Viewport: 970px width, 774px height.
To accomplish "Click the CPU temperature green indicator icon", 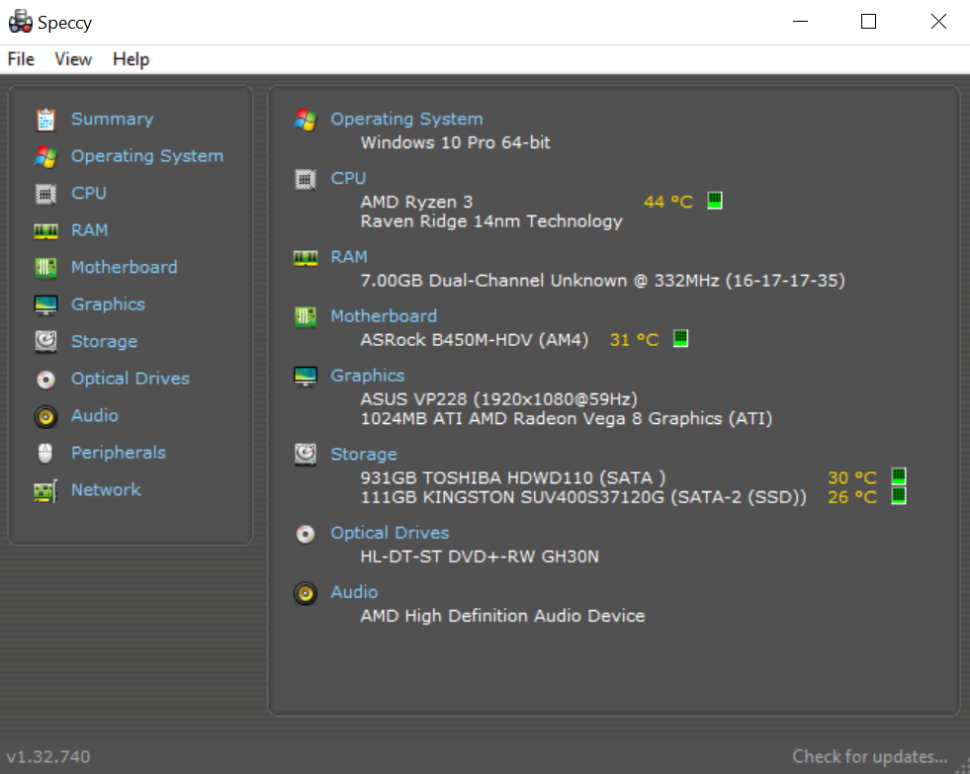I will 715,201.
